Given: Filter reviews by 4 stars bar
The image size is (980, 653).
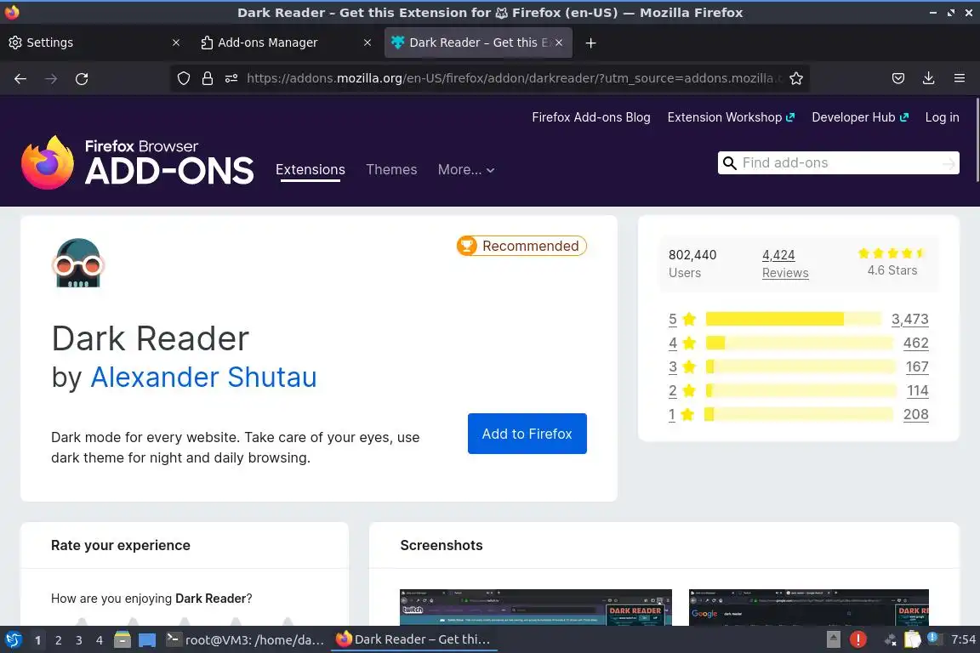Looking at the screenshot, I should [x=800, y=343].
